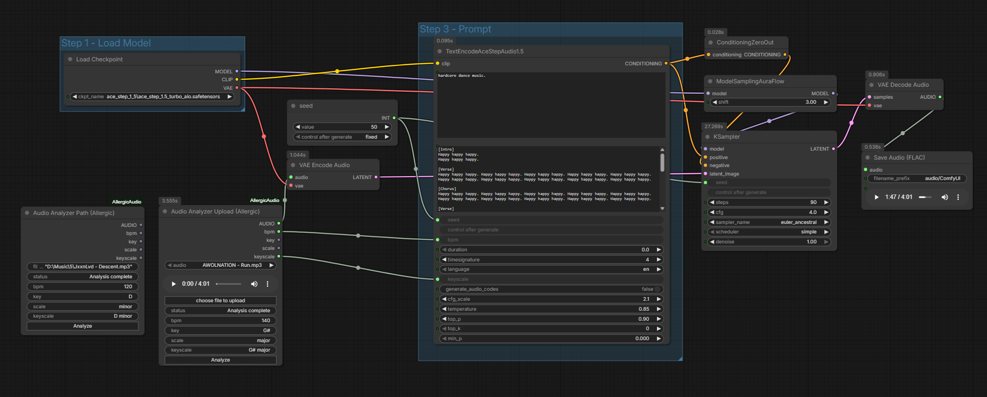Screen dimensions: 987x397
Task: Open the language dropdown showing en
Action: pyautogui.click(x=552, y=269)
